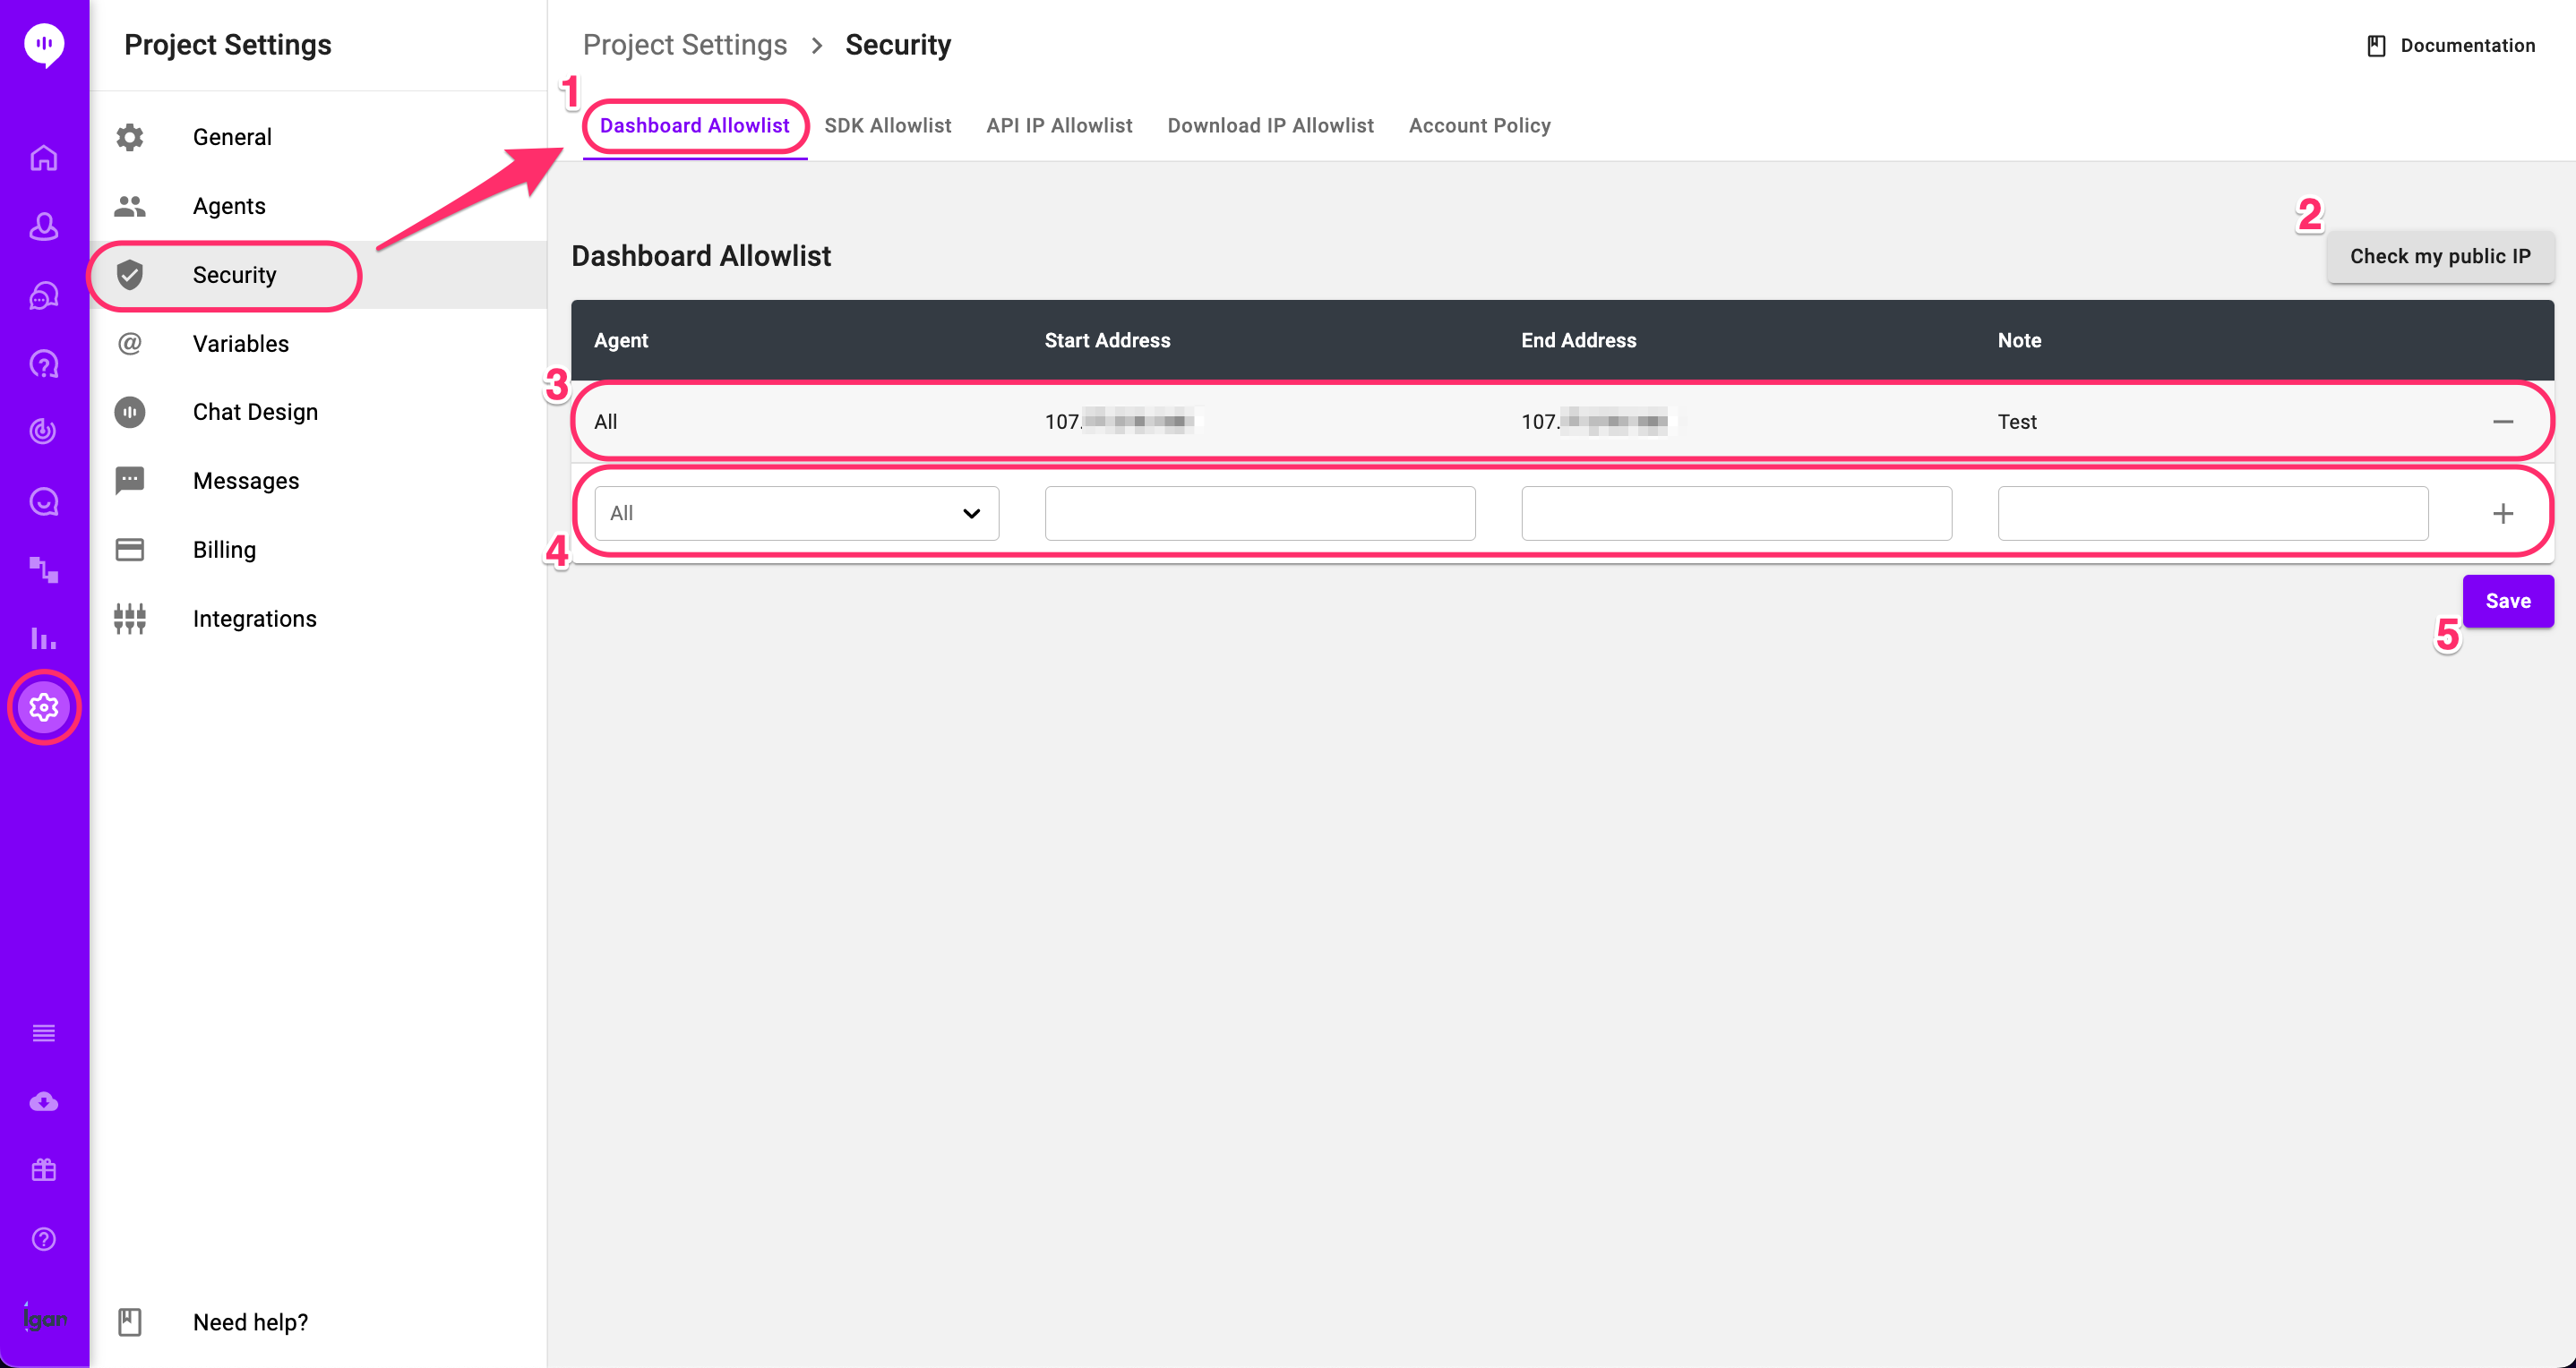Open the Users section in the purple sidebar

point(44,227)
